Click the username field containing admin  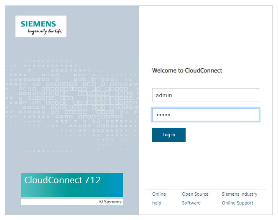[206, 95]
